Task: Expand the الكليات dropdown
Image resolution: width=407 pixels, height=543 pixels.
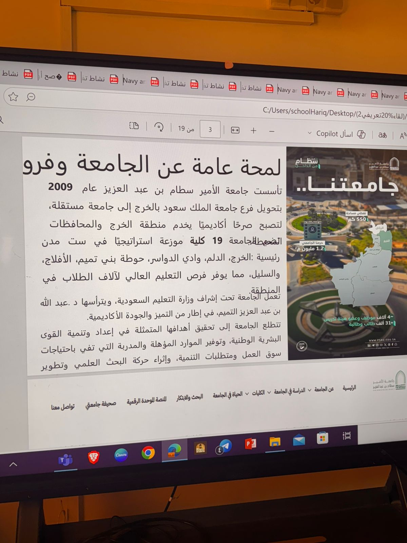Action: (260, 393)
